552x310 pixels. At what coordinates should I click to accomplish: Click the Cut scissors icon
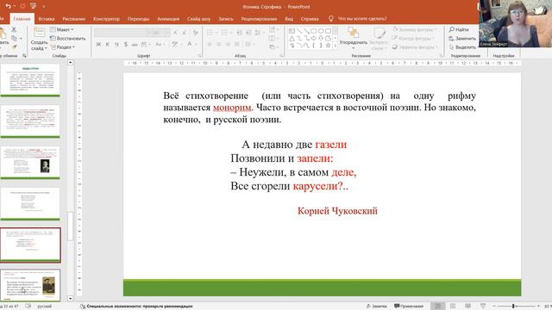(14, 29)
